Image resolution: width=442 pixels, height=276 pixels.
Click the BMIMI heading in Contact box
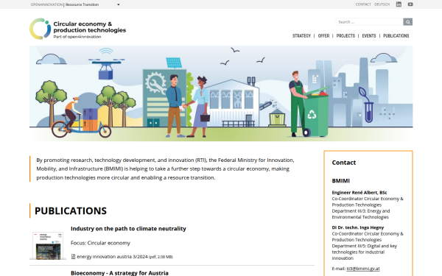click(341, 181)
